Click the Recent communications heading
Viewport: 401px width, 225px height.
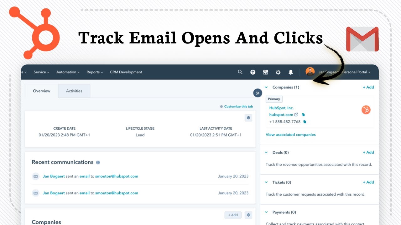pos(63,162)
